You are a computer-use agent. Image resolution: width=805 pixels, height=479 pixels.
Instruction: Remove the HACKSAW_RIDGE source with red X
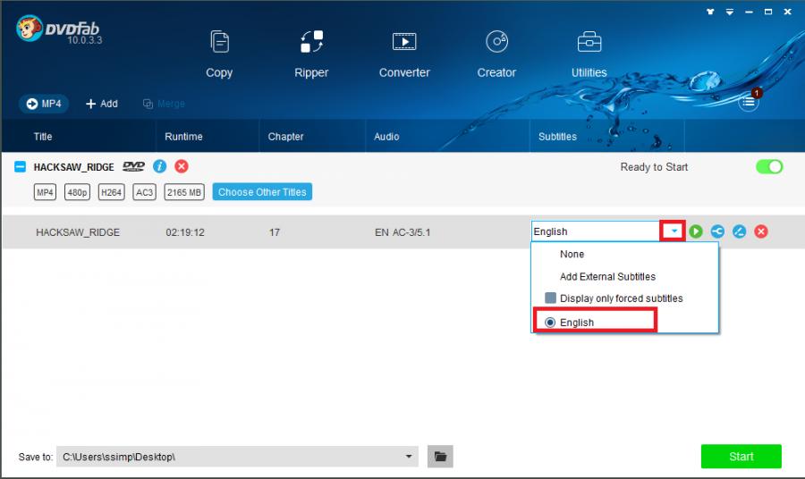tap(182, 166)
